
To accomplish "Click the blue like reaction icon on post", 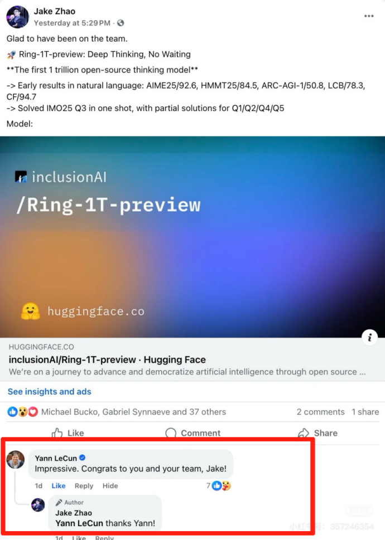I will [12, 411].
